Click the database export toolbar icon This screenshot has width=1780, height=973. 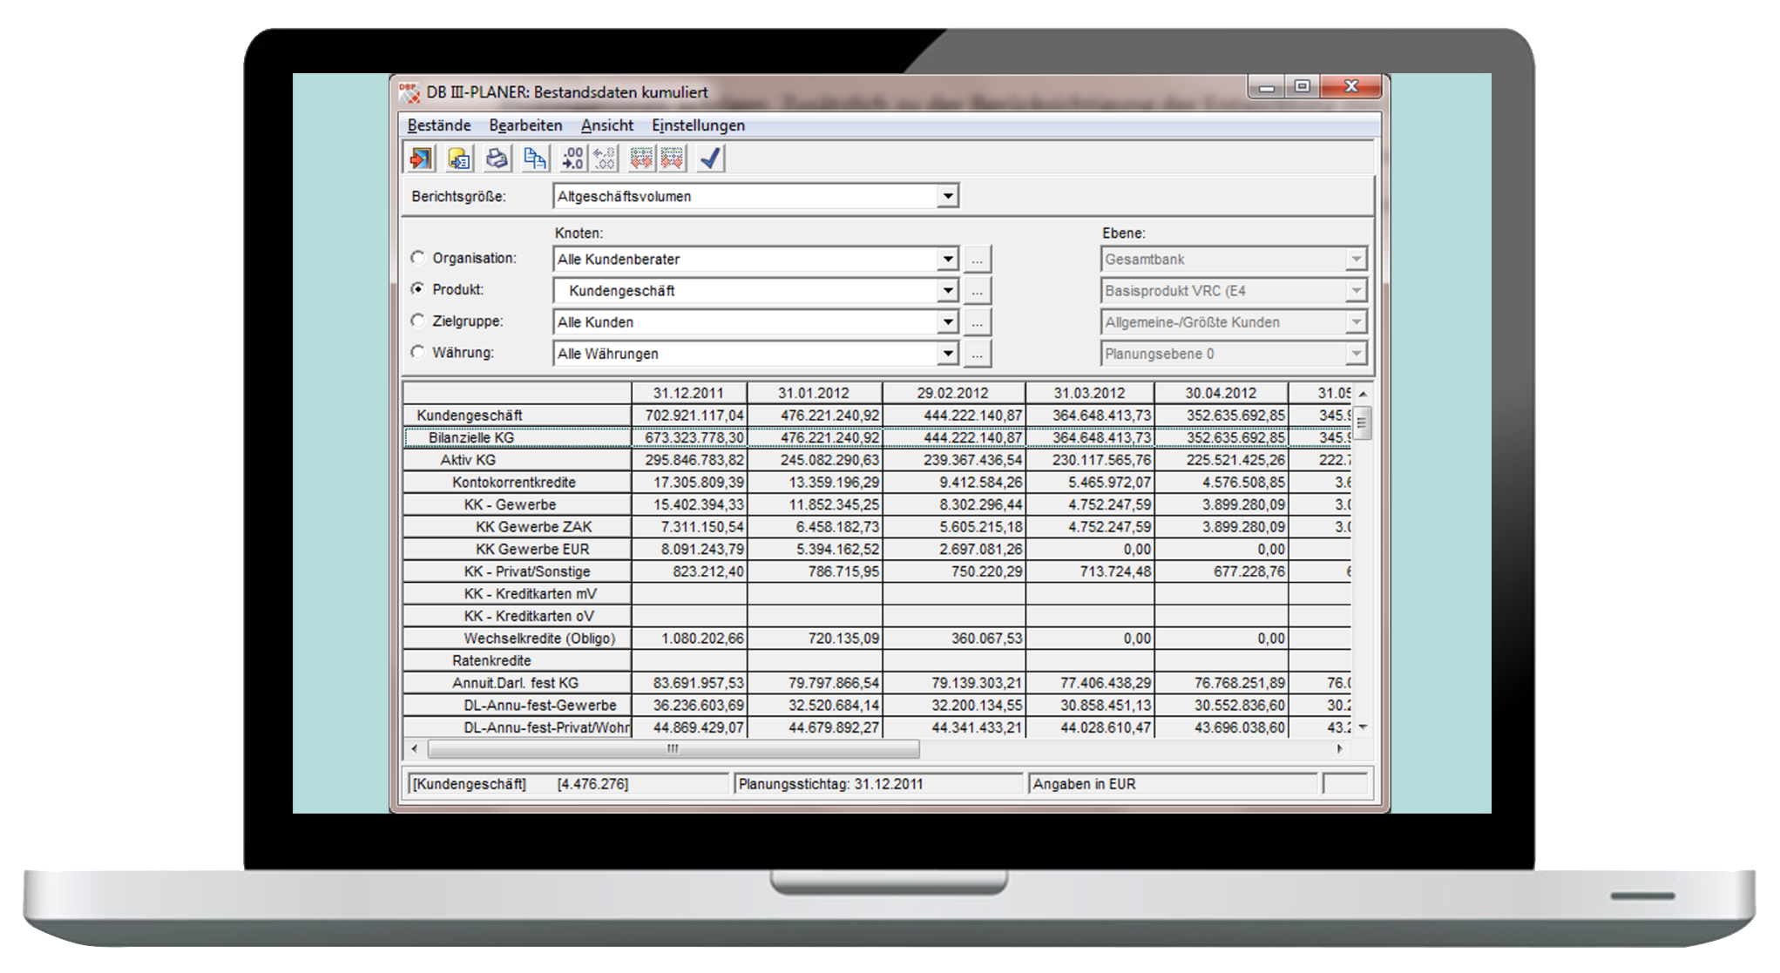click(x=459, y=159)
